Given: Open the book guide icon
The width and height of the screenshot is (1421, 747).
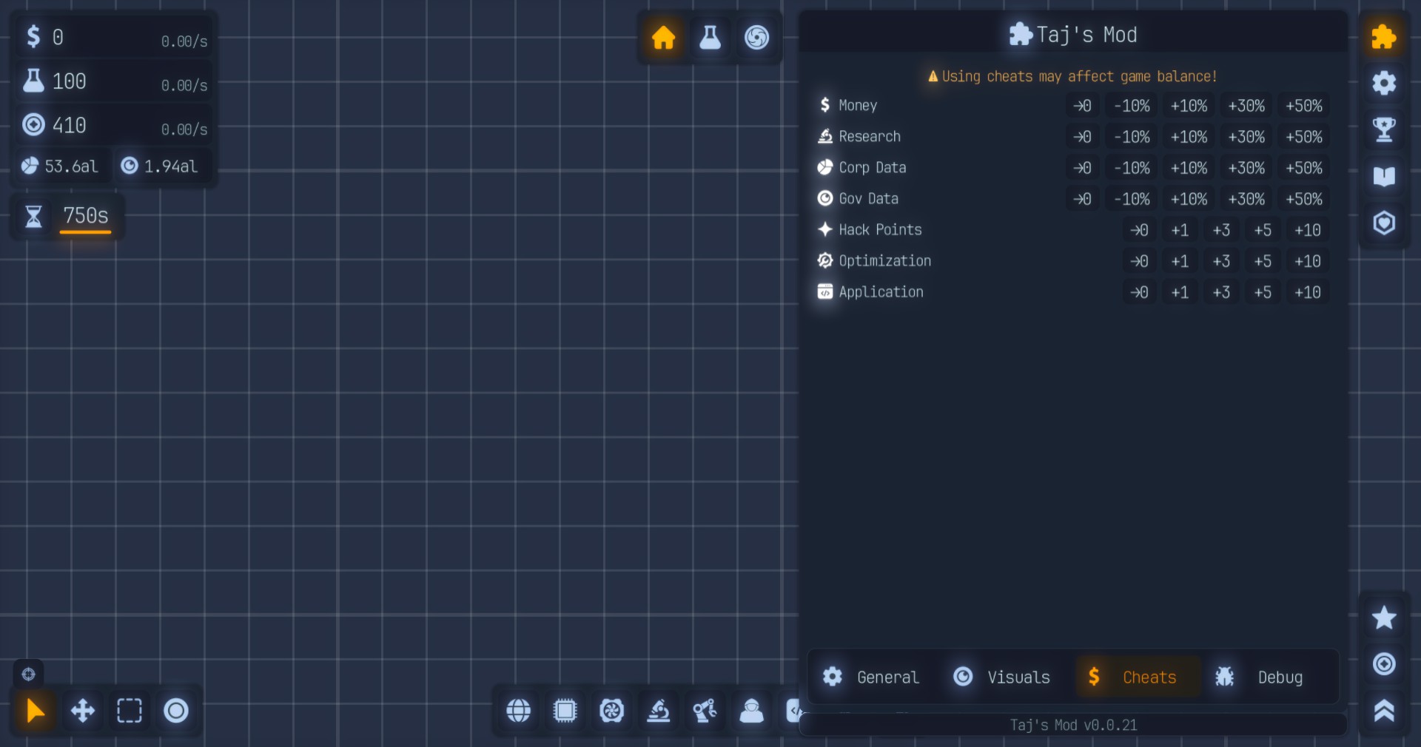Looking at the screenshot, I should click(x=1383, y=176).
